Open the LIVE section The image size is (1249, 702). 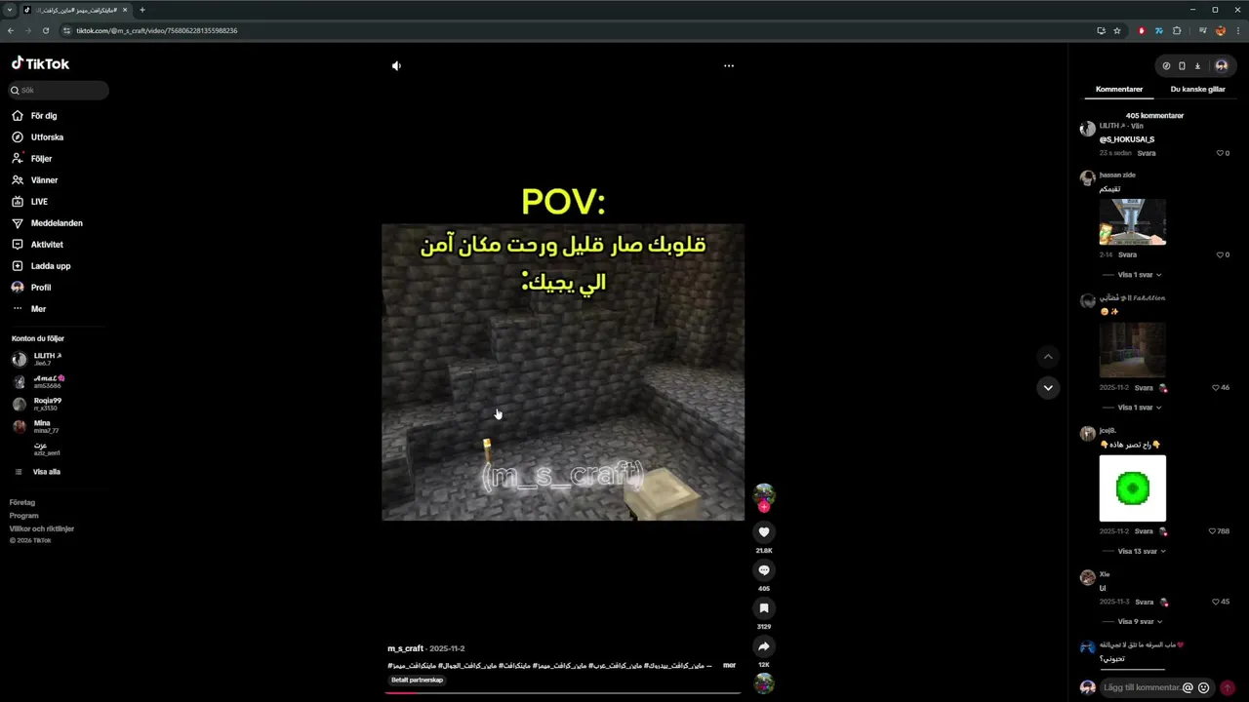coord(39,202)
